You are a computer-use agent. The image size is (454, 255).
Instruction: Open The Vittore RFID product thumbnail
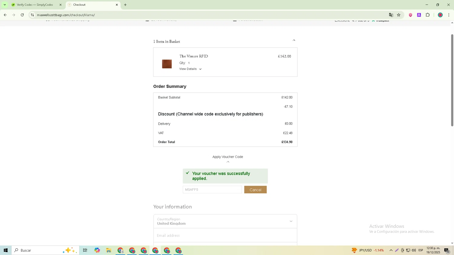[x=167, y=64]
